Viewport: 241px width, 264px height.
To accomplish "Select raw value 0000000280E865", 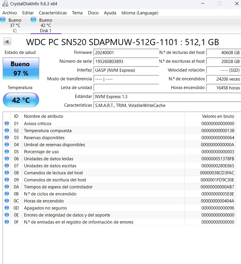I will (218, 166).
